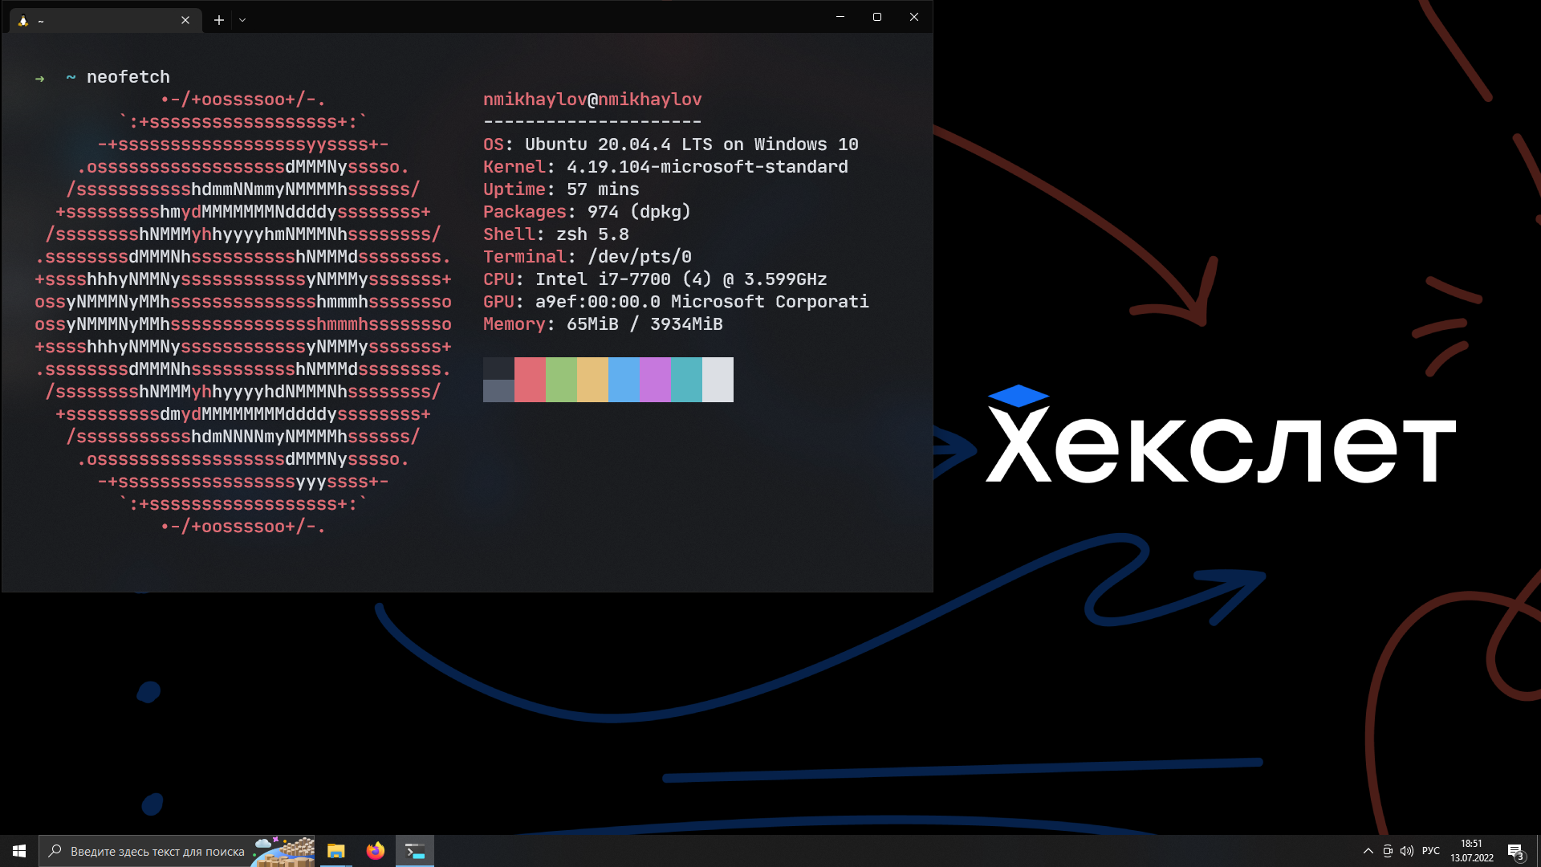Image resolution: width=1541 pixels, height=867 pixels.
Task: Open the clock showing 13.07.2022
Action: click(1471, 851)
